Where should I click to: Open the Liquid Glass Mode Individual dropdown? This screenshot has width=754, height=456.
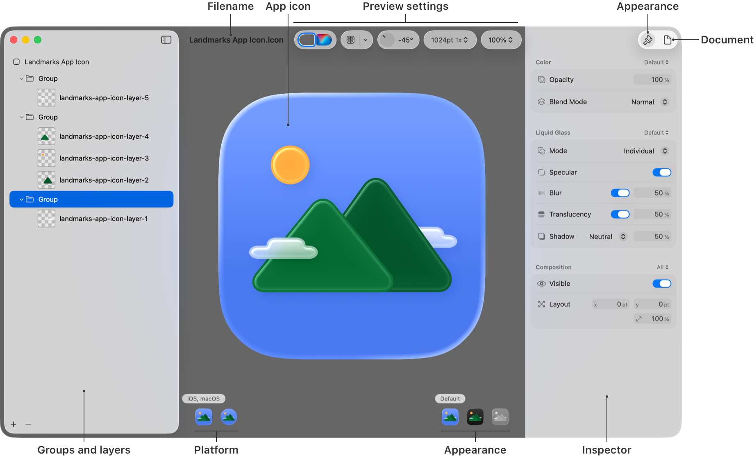point(646,151)
